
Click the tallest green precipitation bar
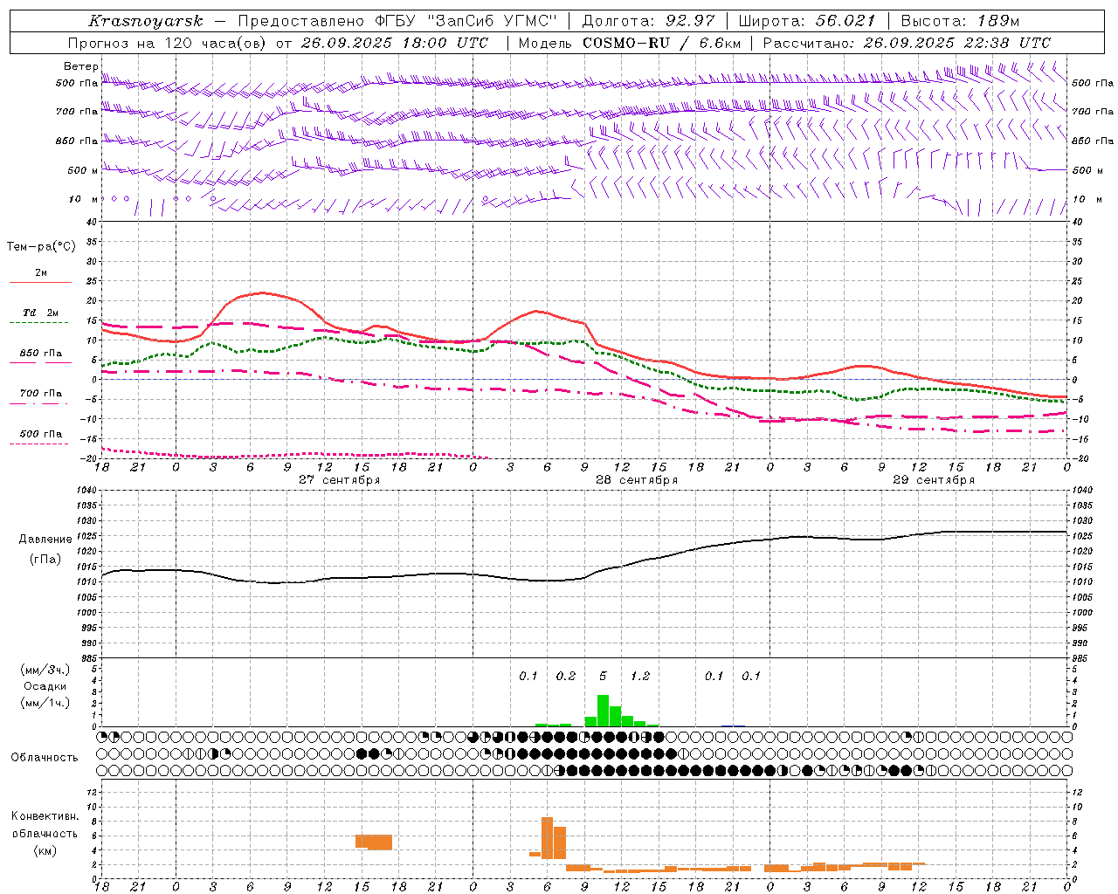[603, 711]
